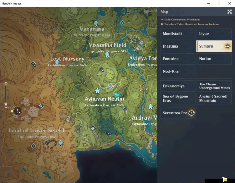This screenshot has width=235, height=183.
Task: Click the domain icon southwest of Ashavan Realm lake
Action: point(93,128)
